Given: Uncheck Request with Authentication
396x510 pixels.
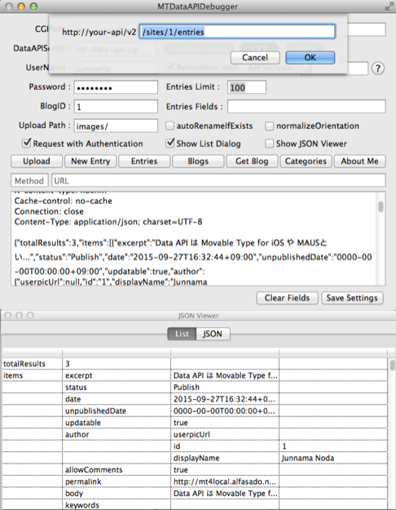Looking at the screenshot, I should point(27,144).
